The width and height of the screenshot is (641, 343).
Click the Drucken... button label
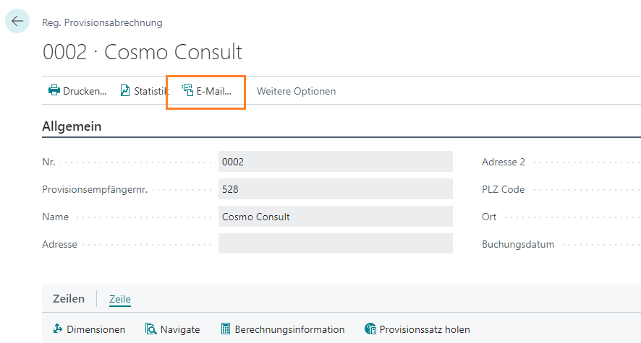pos(85,91)
